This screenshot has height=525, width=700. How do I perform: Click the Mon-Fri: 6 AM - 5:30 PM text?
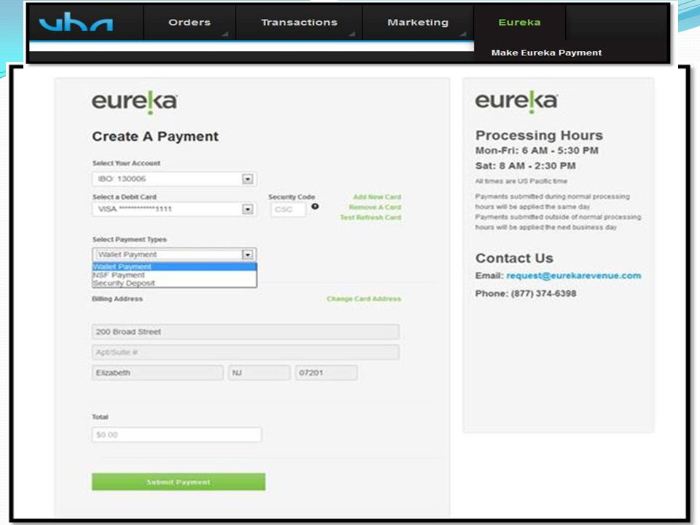[537, 150]
